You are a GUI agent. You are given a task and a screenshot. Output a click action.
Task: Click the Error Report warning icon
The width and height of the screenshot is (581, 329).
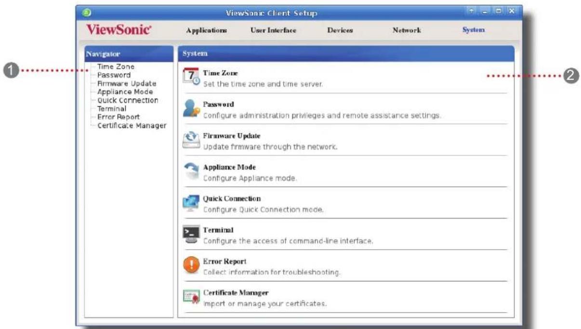pos(191,266)
